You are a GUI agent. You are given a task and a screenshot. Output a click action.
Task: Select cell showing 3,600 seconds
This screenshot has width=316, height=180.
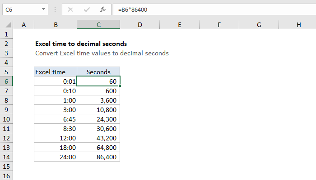(98, 100)
